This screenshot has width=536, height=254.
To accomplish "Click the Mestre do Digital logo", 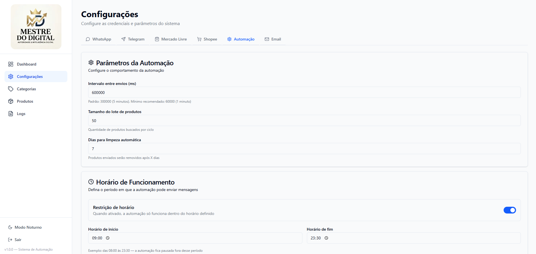I will (36, 27).
